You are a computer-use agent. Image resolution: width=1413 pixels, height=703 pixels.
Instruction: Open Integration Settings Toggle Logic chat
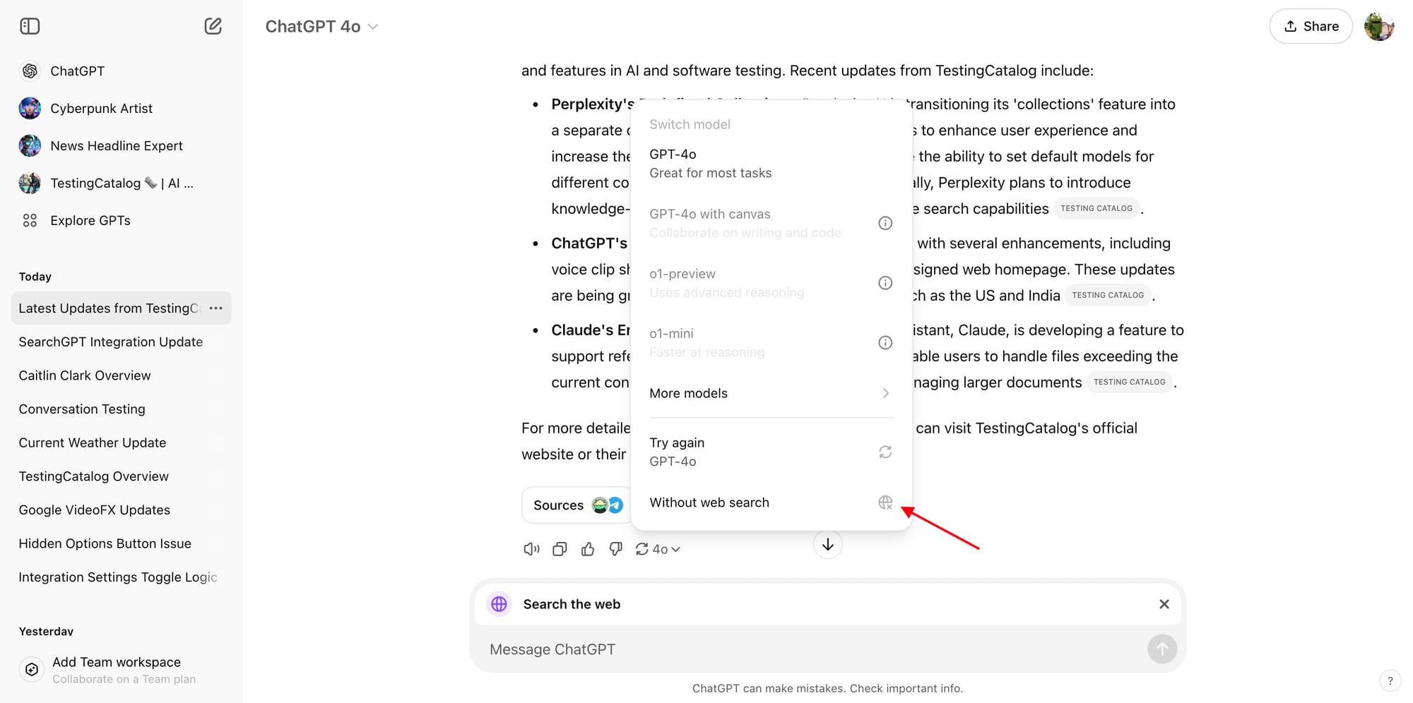pyautogui.click(x=122, y=577)
